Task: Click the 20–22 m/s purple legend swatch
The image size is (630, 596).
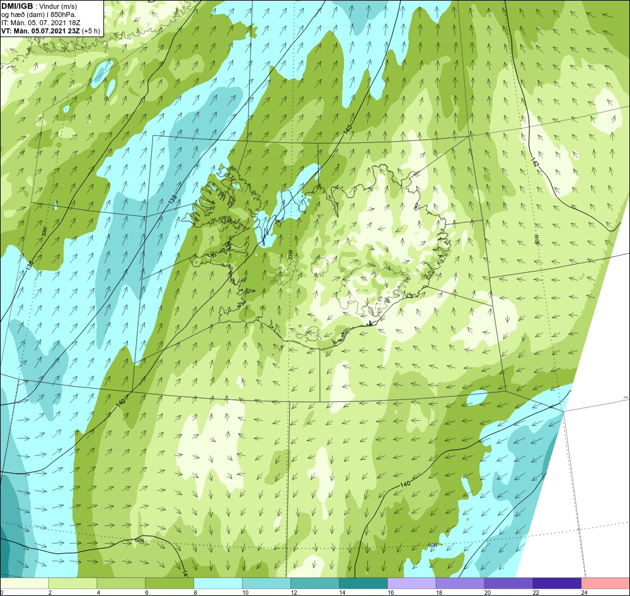Action: point(508,583)
